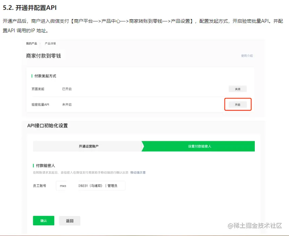Image resolution: width=289 pixels, height=236 pixels.
Task: Click the 员工账号 label
Action: tap(39, 186)
